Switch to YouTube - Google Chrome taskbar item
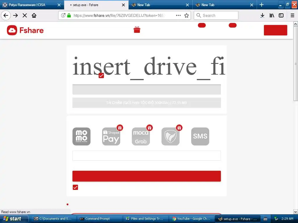 coord(191,219)
